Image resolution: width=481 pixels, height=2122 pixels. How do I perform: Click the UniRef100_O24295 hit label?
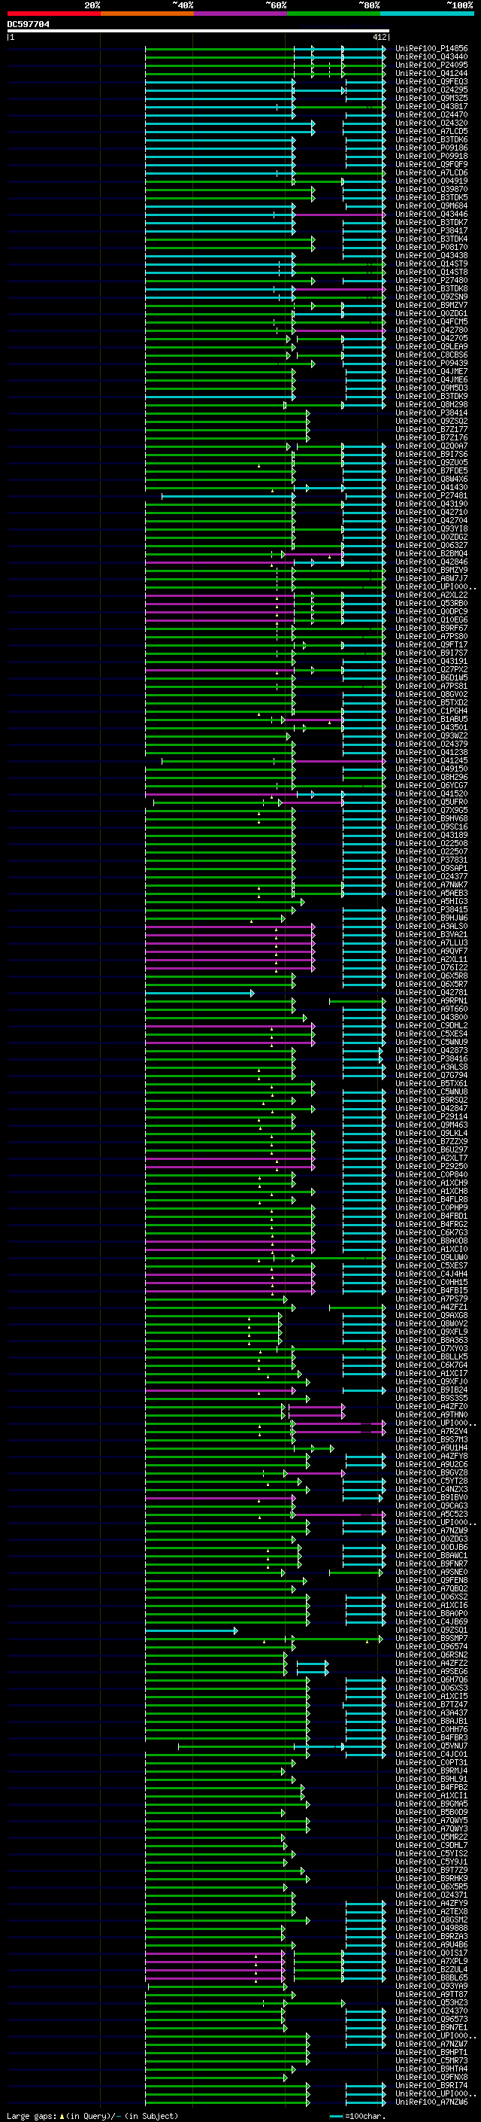point(431,90)
